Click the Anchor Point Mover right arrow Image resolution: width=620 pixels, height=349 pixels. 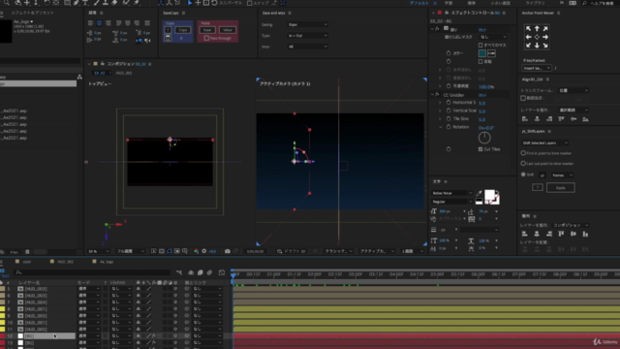(x=545, y=37)
